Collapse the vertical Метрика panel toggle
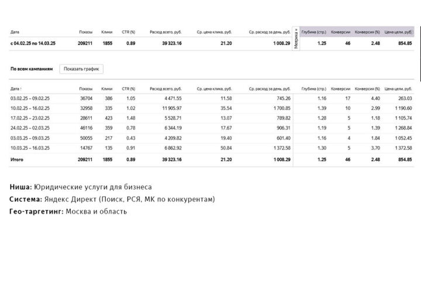Viewport: 421px width, 281px height. (296, 39)
